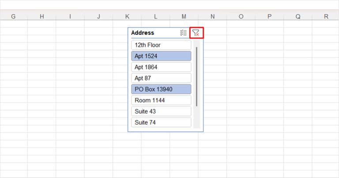Choose Apt 87 in the Address slicer

(161, 78)
